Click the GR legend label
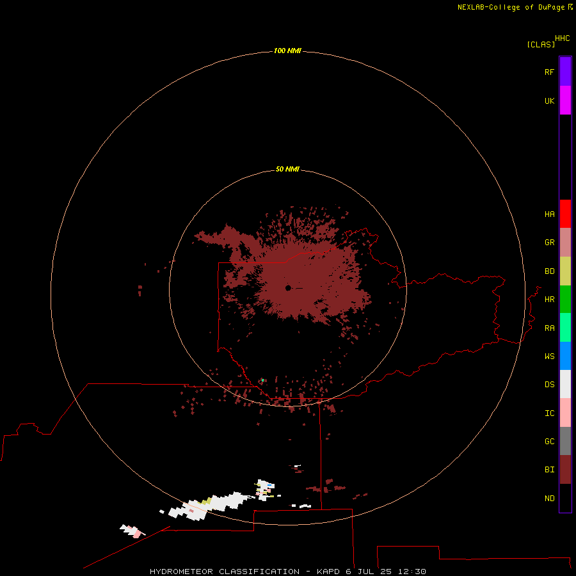This screenshot has width=576, height=576. tap(549, 243)
